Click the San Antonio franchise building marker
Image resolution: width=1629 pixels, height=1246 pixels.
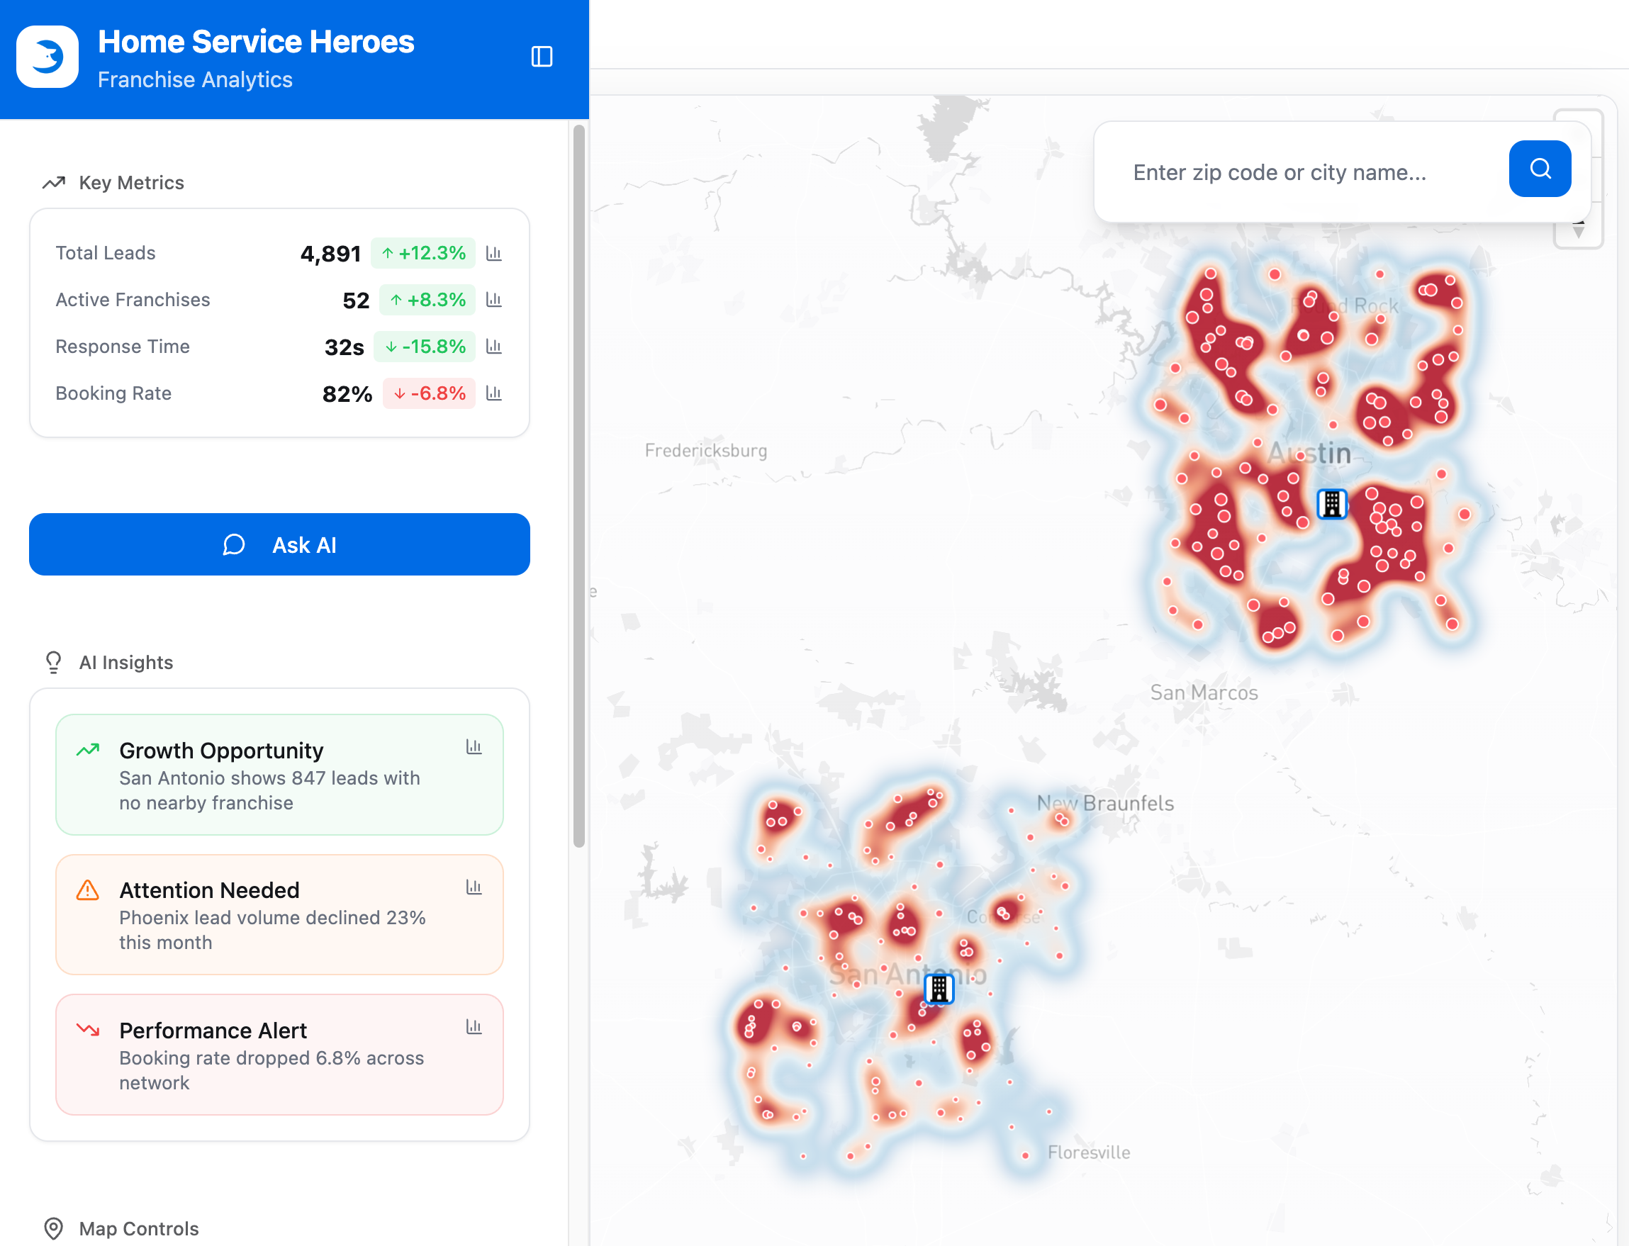tap(939, 989)
